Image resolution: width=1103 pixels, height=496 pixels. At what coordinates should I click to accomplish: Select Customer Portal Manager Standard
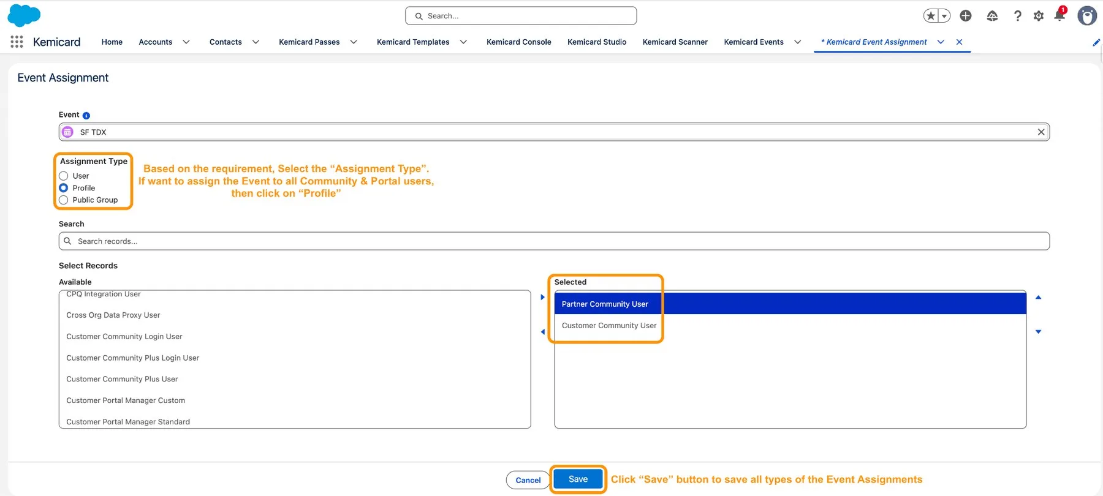[x=295, y=421]
